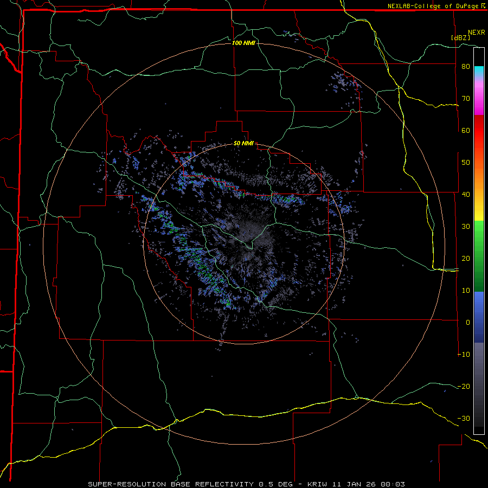Screen dimensions: 488x488
Task: Click the 00:03 timestamp
Action: pyautogui.click(x=393, y=484)
